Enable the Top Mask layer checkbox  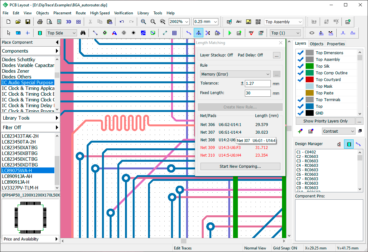click(300, 86)
